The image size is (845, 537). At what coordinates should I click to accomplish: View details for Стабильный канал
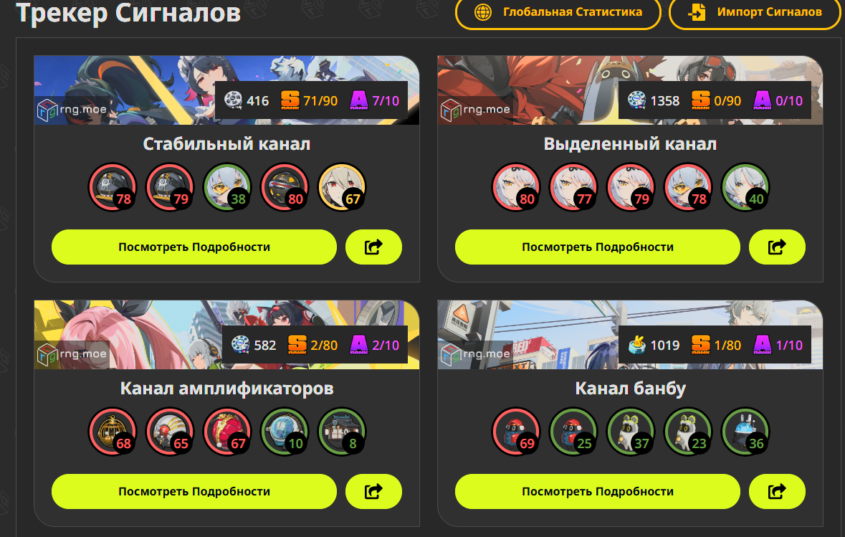coord(194,247)
